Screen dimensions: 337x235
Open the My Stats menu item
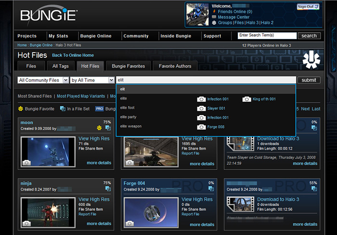(x=58, y=36)
